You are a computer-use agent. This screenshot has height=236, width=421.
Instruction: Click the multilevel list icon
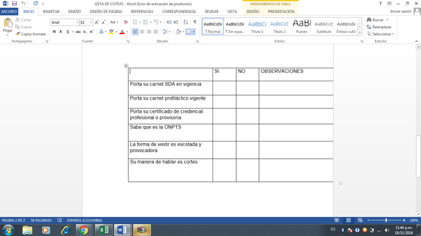click(157, 22)
